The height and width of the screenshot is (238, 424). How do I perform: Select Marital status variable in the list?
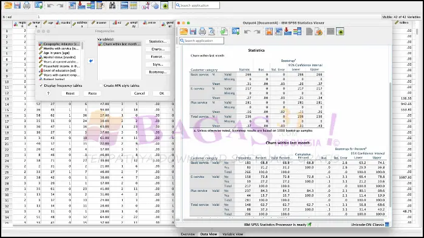[x=59, y=57]
